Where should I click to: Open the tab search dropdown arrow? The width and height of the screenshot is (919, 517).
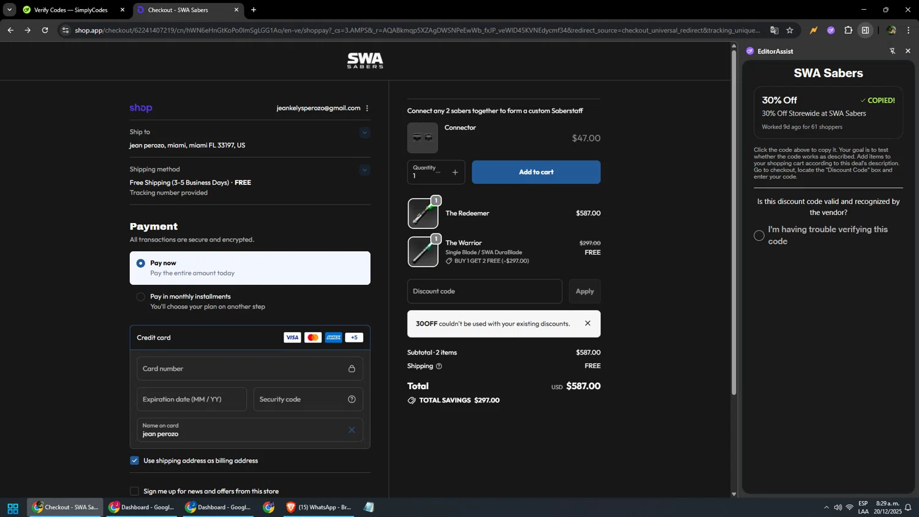click(9, 10)
